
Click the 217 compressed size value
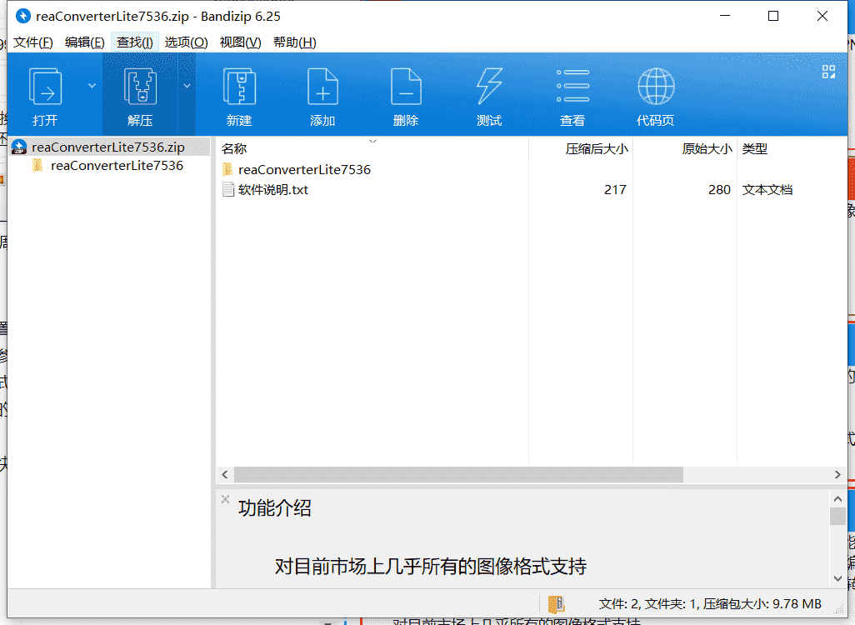tap(615, 190)
